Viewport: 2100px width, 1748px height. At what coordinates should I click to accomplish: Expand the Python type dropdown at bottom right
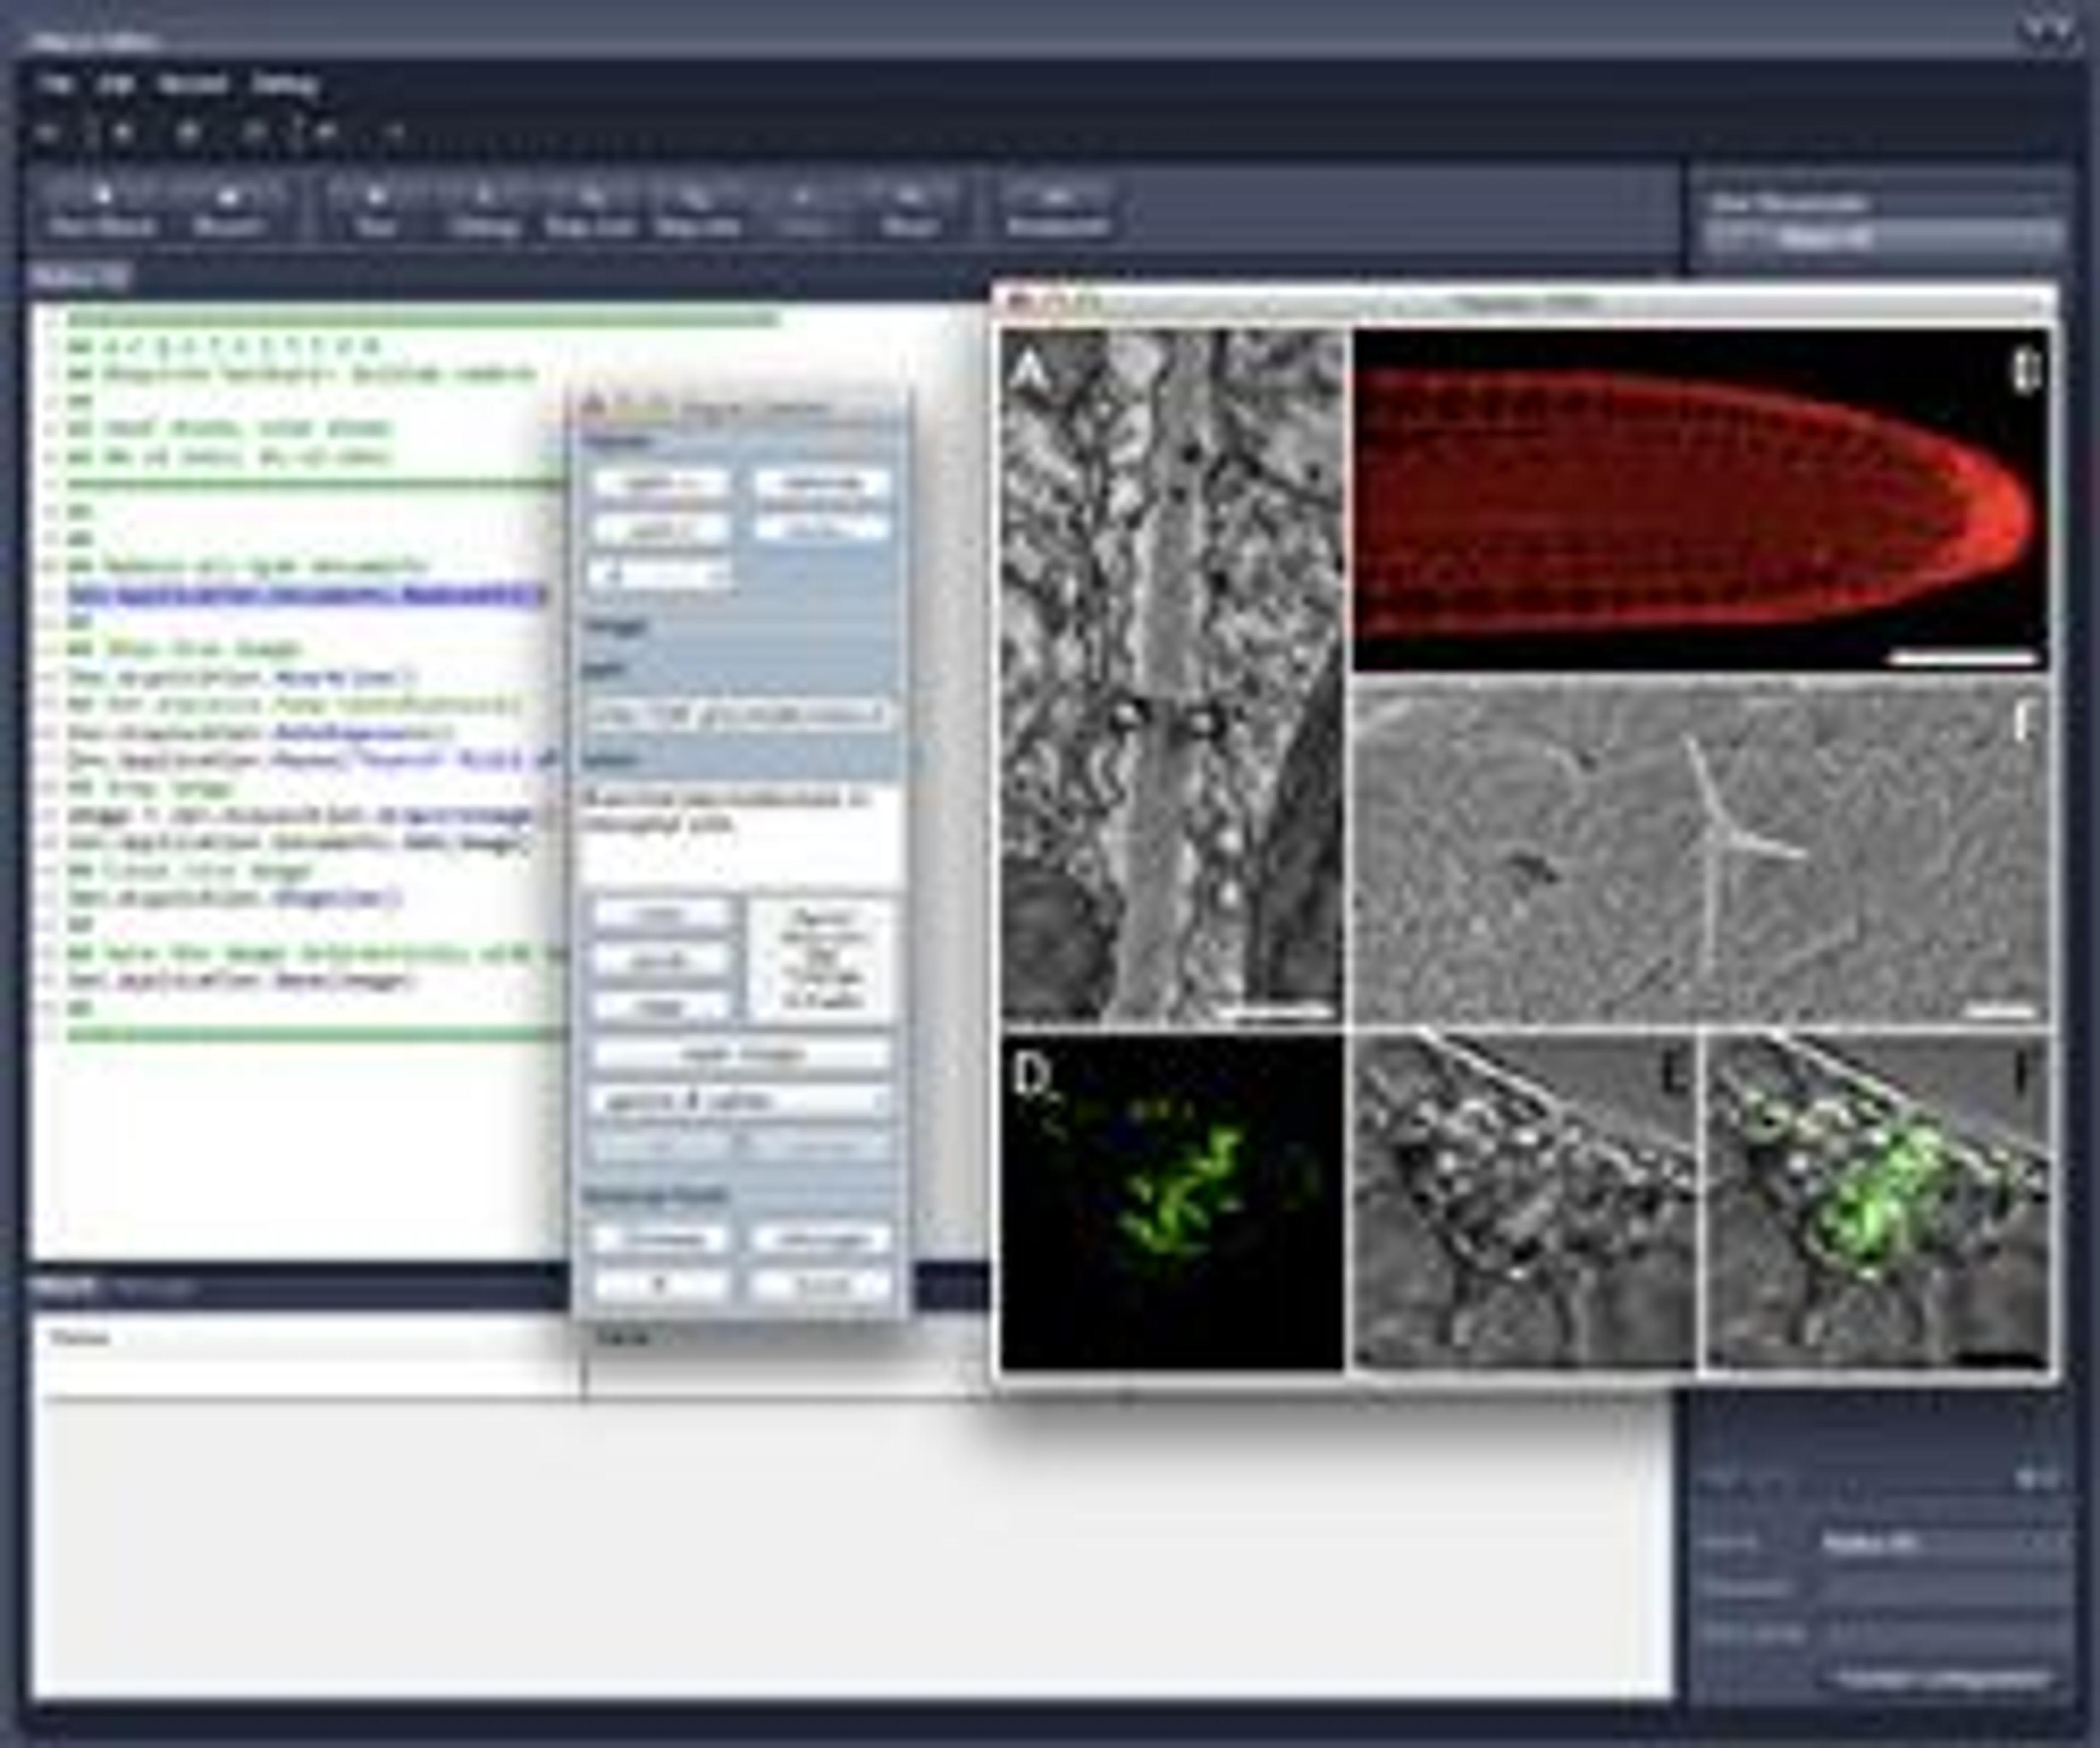(x=1940, y=1542)
